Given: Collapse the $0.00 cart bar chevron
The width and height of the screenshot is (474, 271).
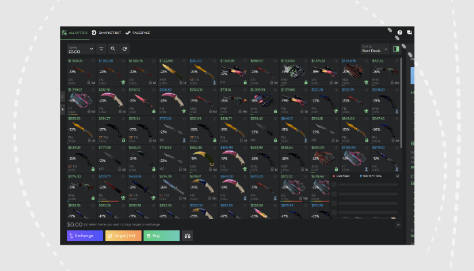Looking at the screenshot, I should [398, 225].
